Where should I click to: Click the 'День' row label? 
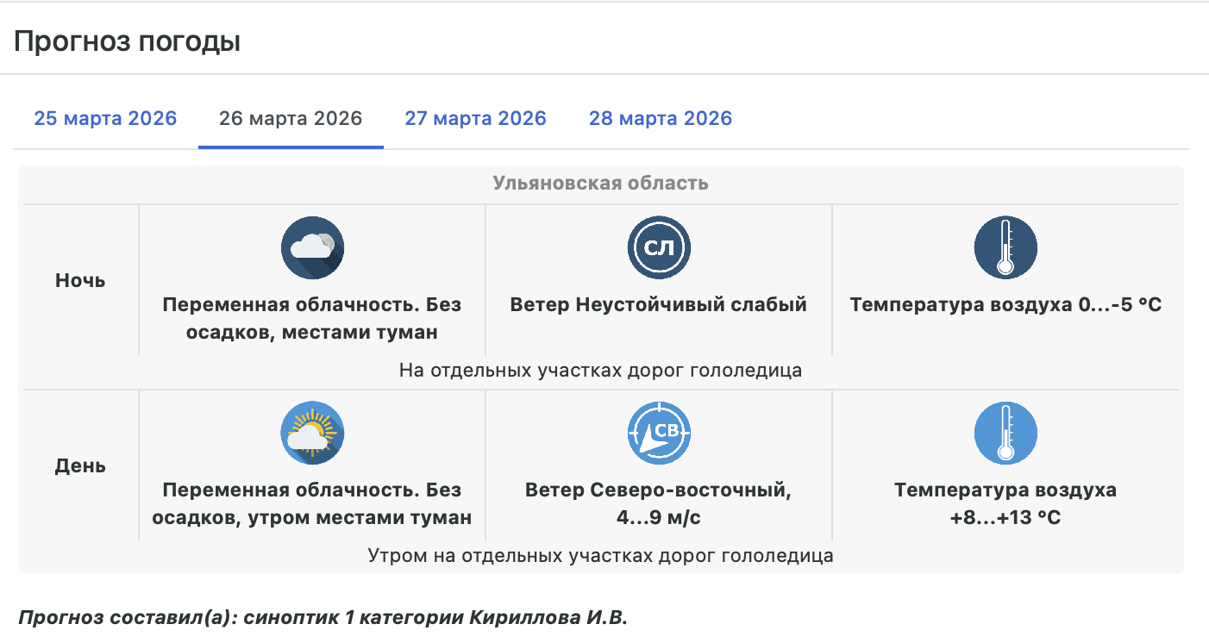tap(80, 466)
